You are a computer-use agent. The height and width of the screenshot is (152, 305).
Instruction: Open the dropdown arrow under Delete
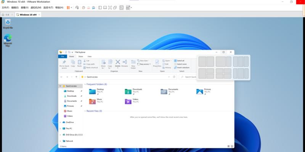click(118, 68)
